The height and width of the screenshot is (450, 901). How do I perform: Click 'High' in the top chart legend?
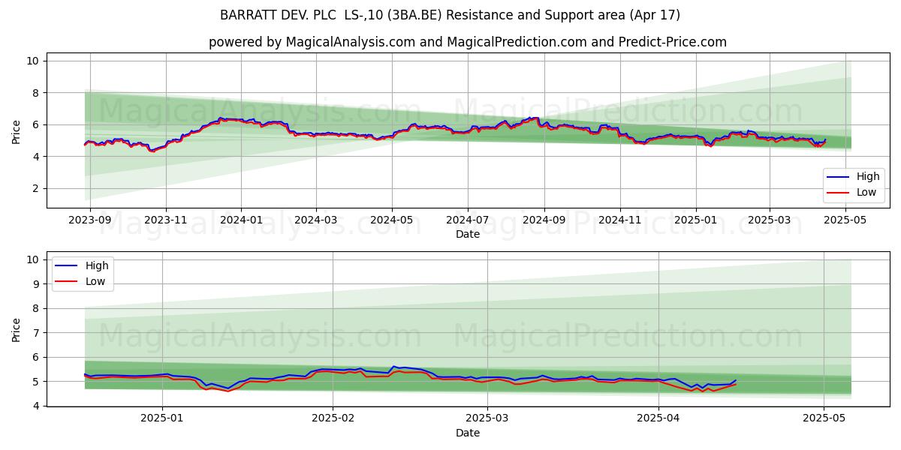point(868,177)
